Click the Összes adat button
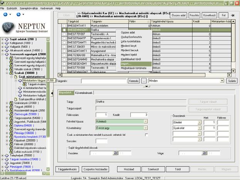240x180 pixels. pyautogui.click(x=179, y=15)
